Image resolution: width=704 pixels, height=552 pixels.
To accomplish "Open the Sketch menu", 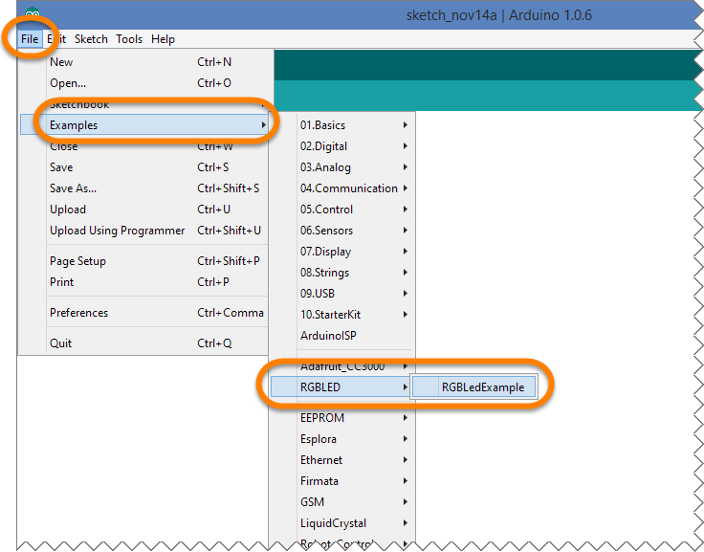I will coord(91,39).
